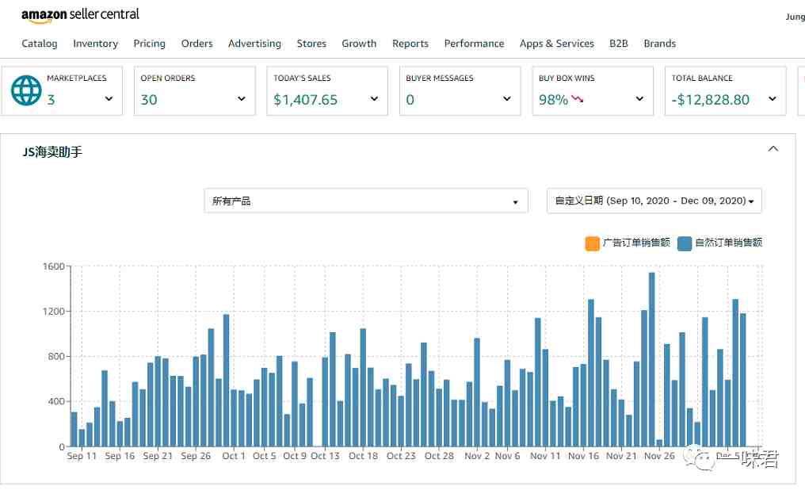Expand the Today's Sales card chevron
The height and width of the screenshot is (494, 805).
pos(374,98)
